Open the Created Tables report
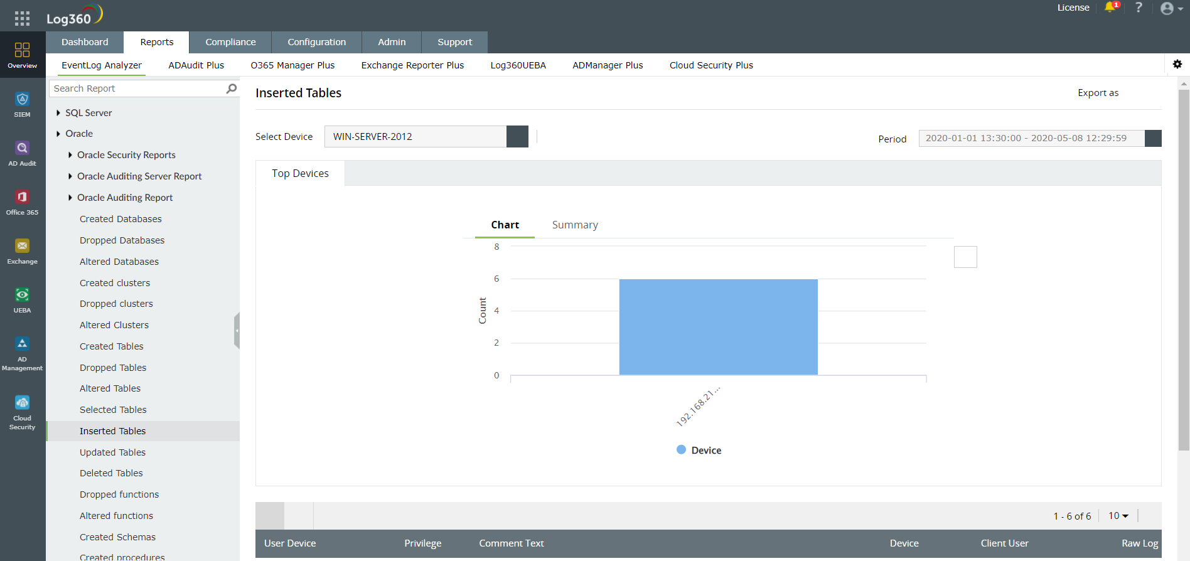This screenshot has height=561, width=1190. click(x=112, y=346)
